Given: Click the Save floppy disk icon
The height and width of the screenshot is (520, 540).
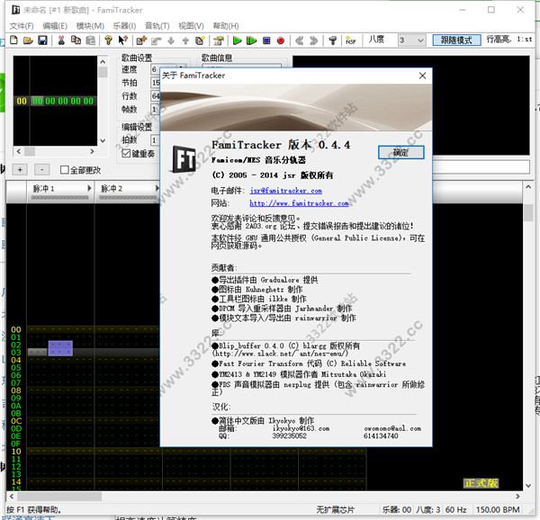Looking at the screenshot, I should pos(42,40).
